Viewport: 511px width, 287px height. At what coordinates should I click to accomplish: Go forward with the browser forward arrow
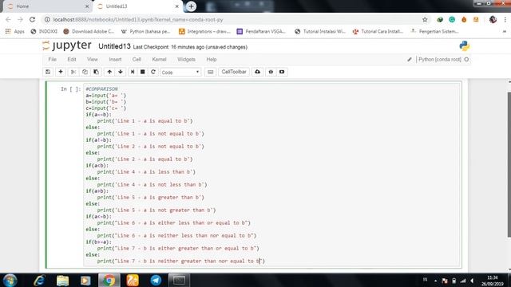(20, 19)
